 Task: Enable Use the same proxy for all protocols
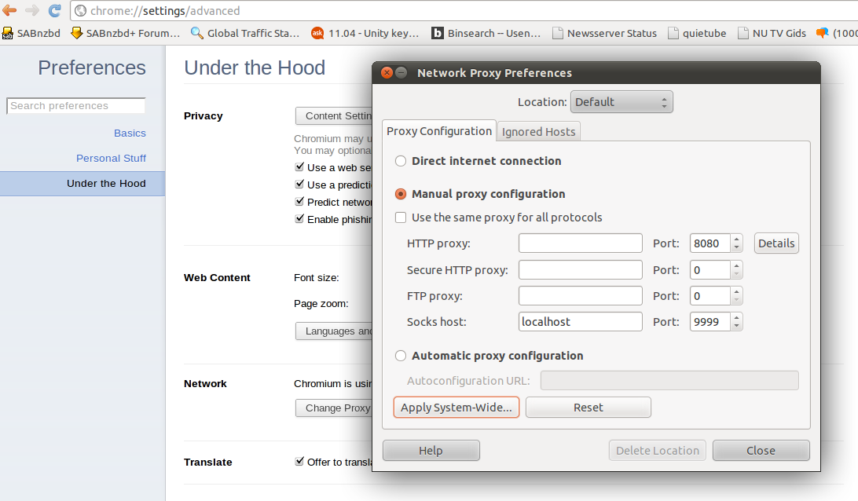pos(401,218)
